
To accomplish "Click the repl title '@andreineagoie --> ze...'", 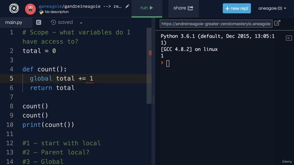I will pyautogui.click(x=93, y=6).
